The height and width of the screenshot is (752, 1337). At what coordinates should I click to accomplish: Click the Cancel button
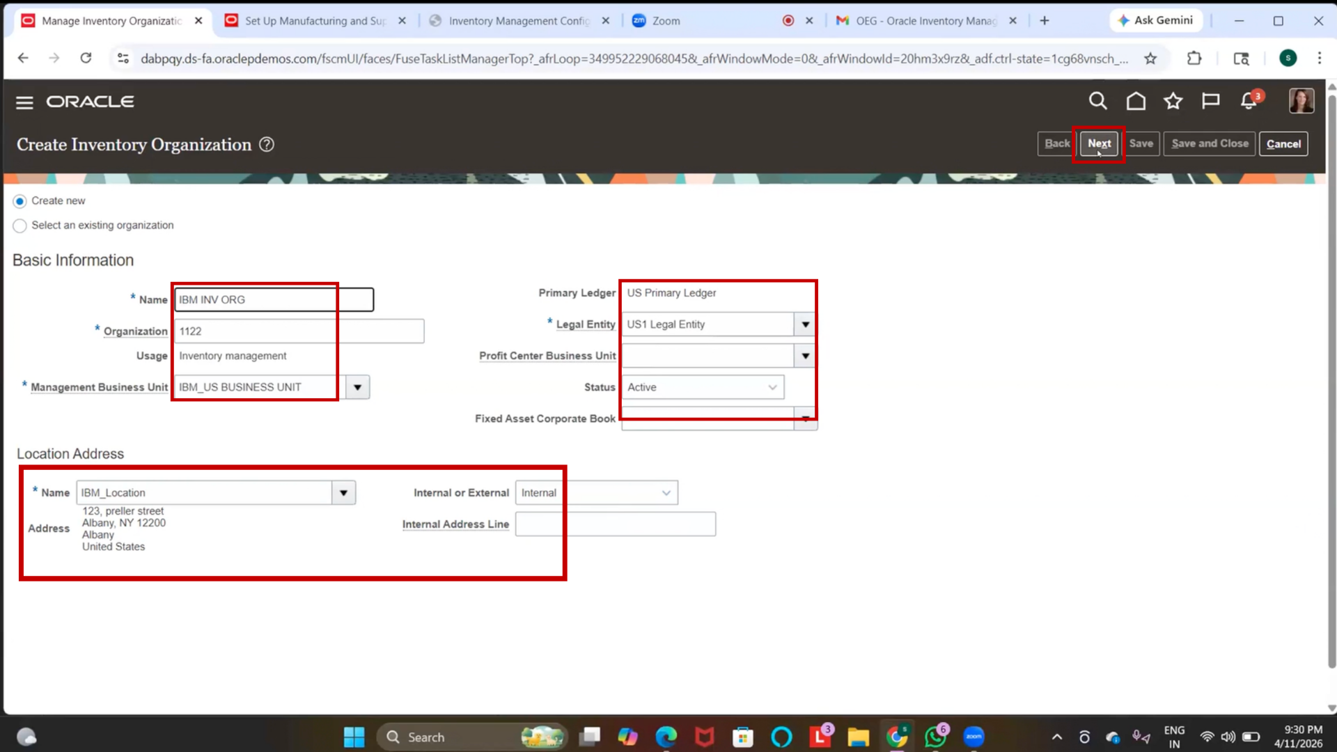click(1283, 143)
